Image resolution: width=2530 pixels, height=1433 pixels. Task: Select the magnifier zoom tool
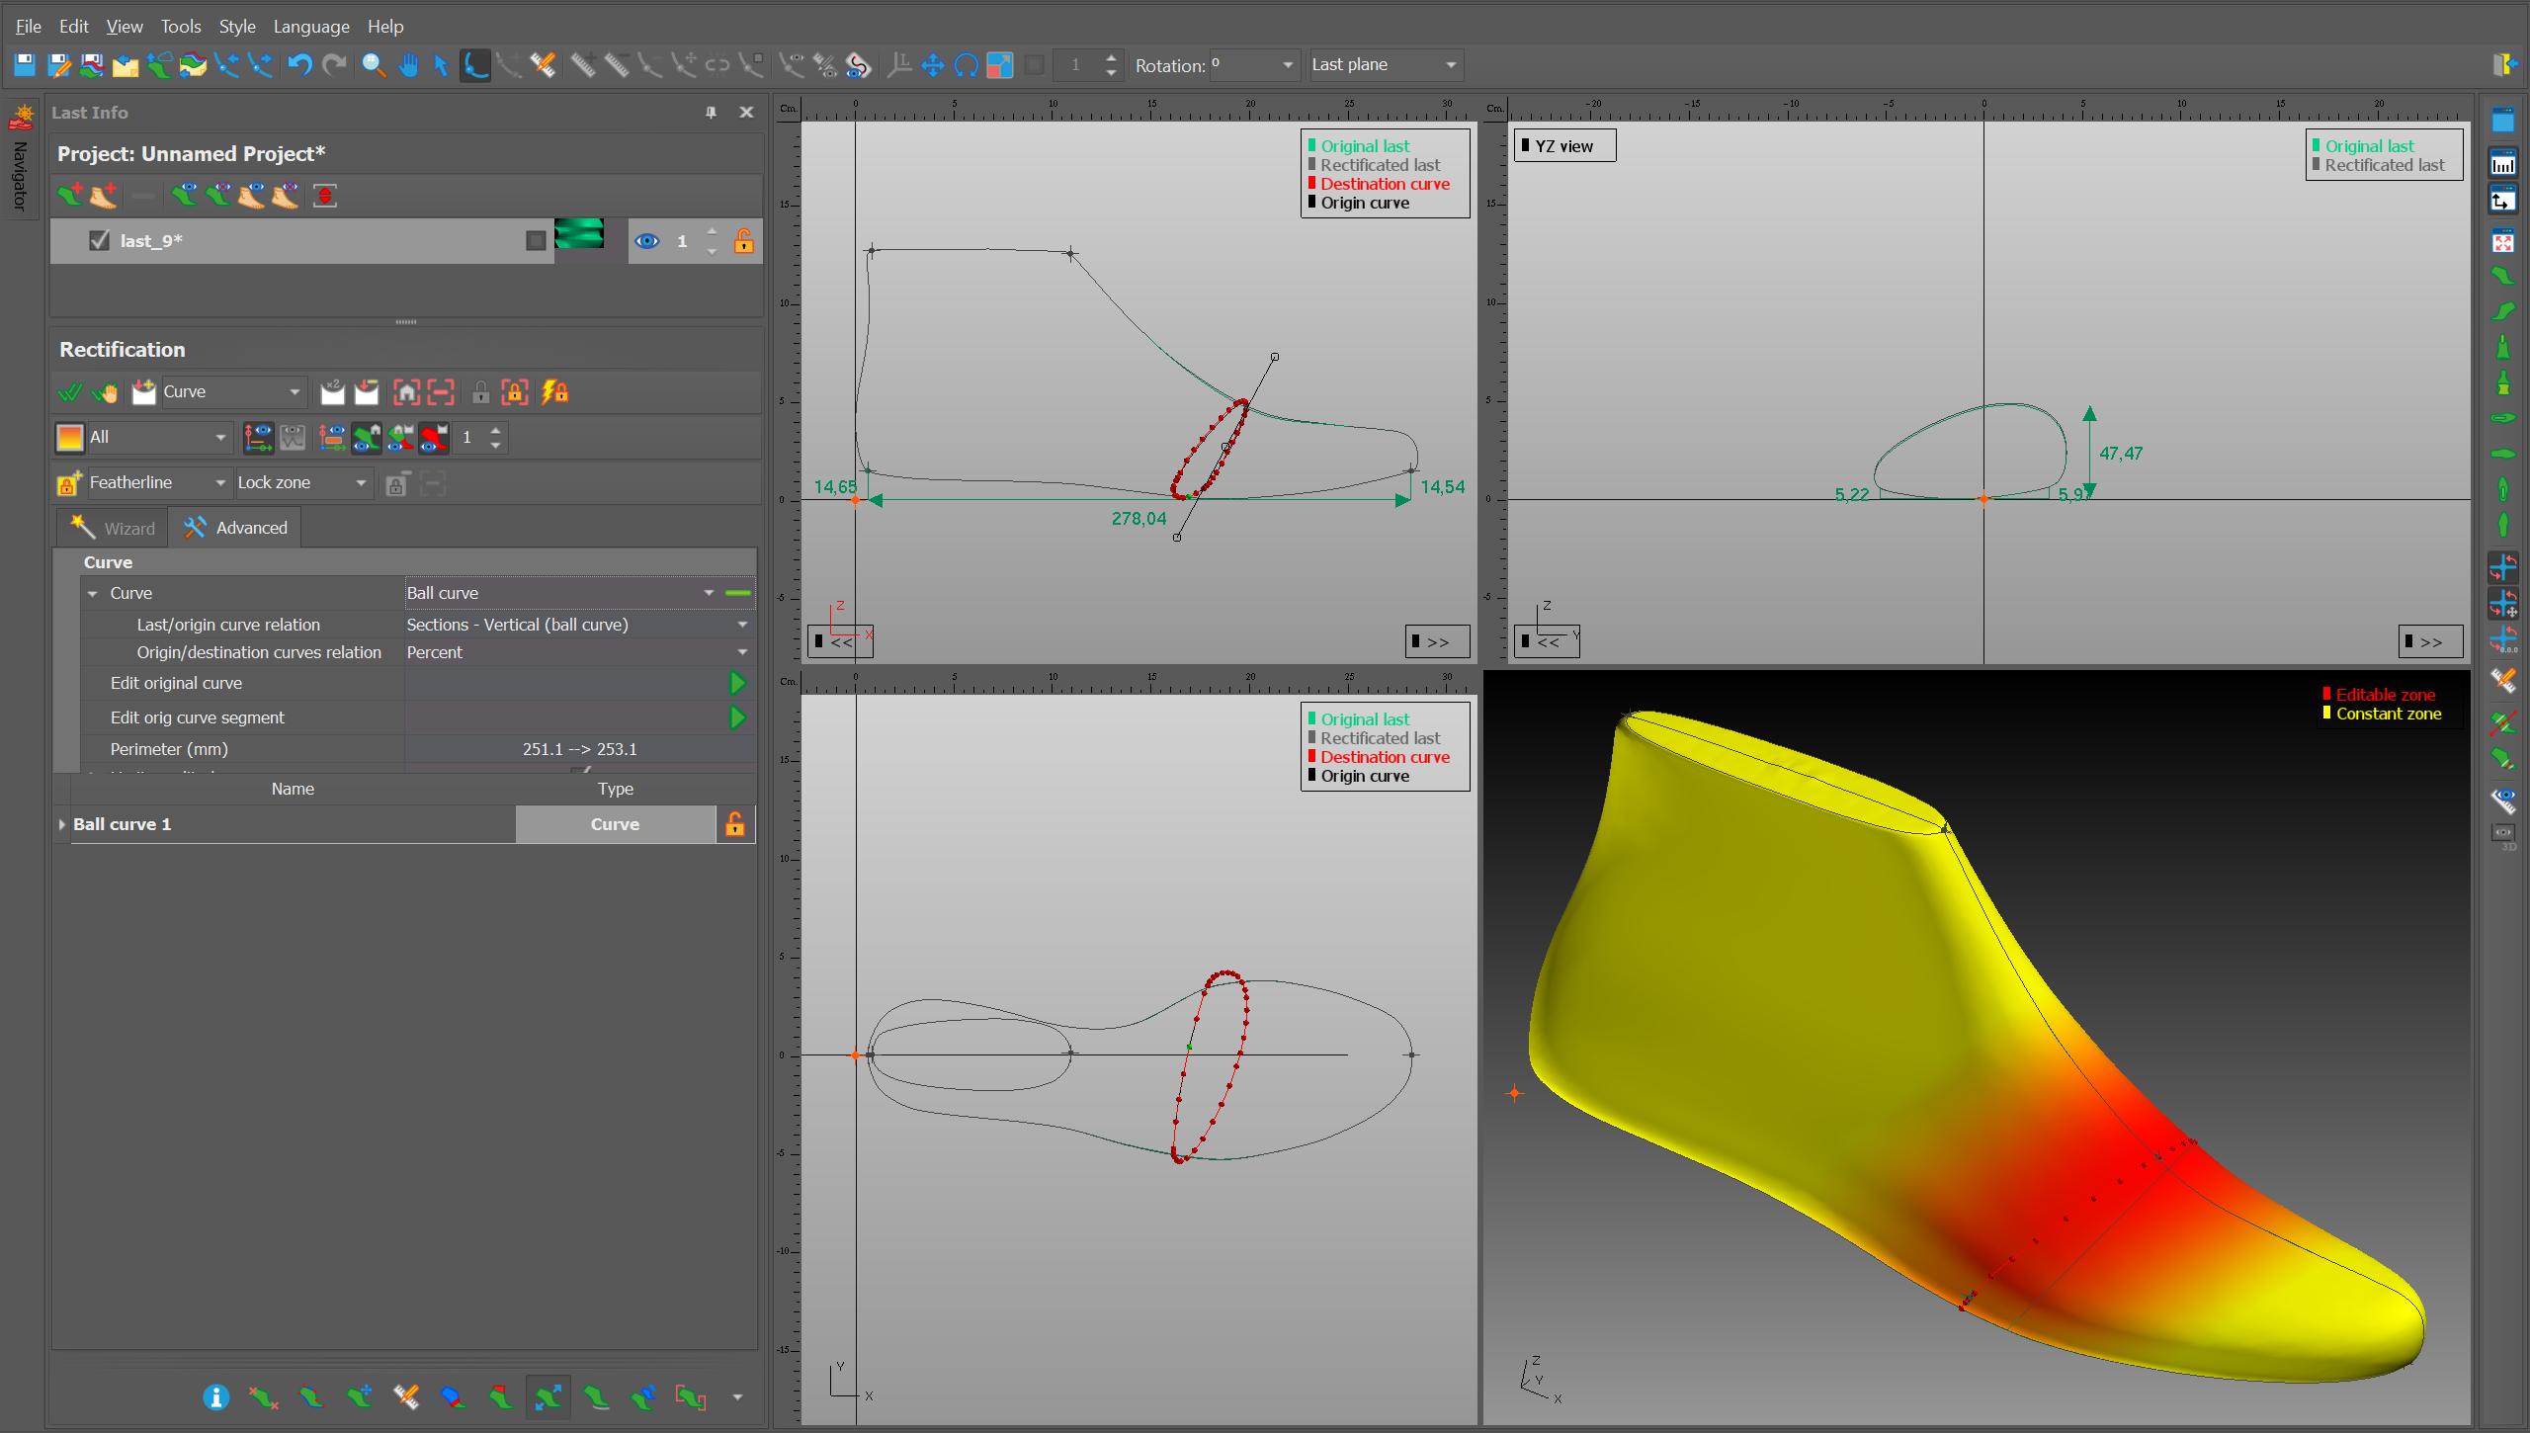[374, 65]
